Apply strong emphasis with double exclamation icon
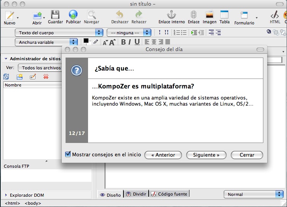The height and width of the screenshot is (207, 287). (167, 32)
